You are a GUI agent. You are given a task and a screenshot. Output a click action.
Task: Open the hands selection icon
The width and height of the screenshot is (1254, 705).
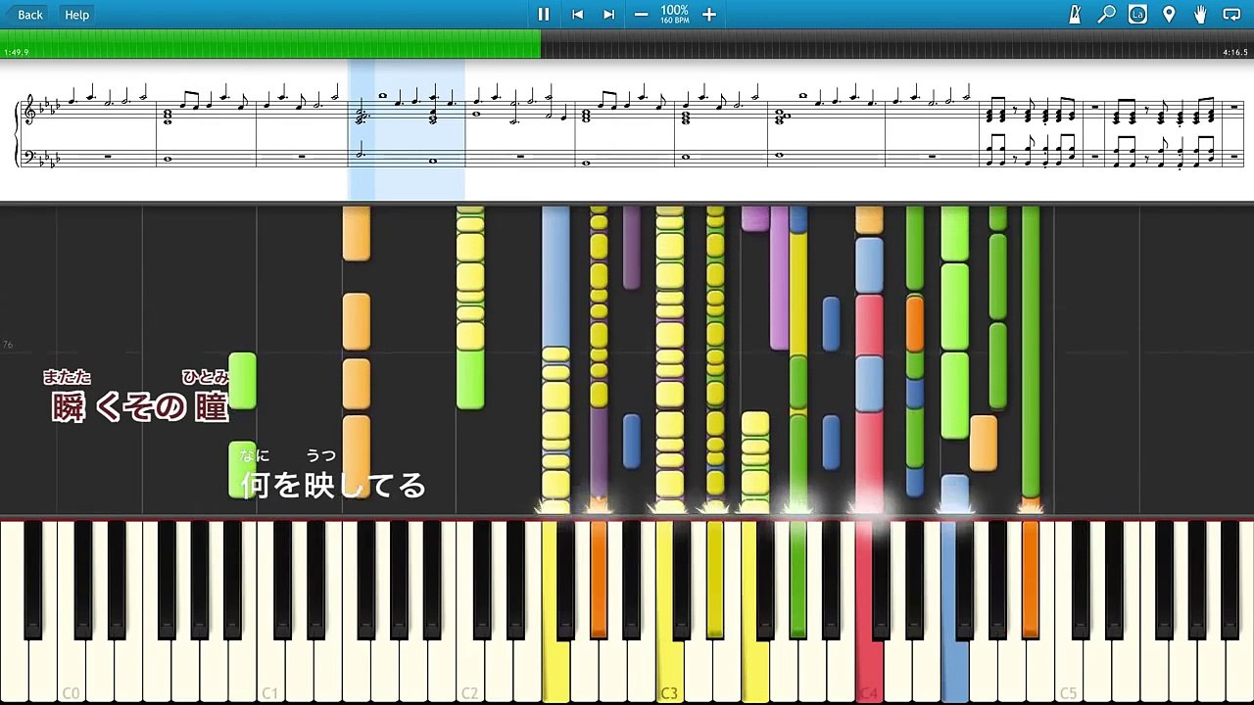[1200, 14]
